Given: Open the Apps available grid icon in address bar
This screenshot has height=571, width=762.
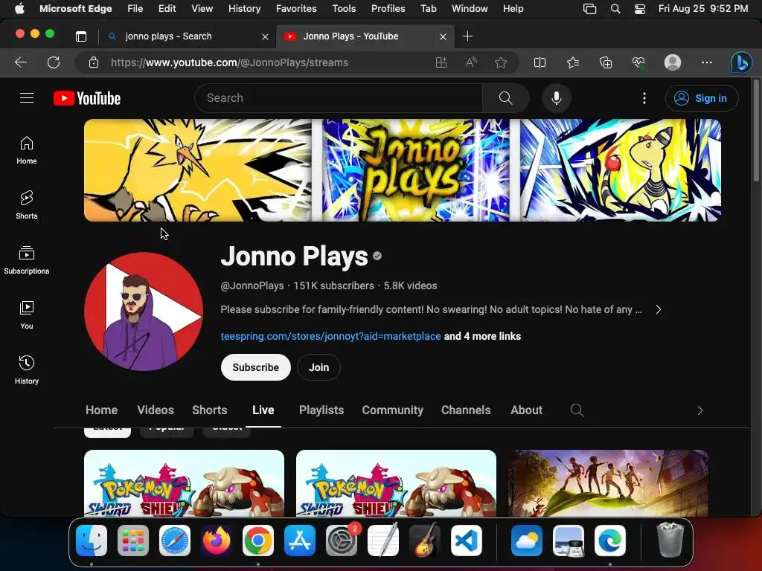Looking at the screenshot, I should (441, 62).
